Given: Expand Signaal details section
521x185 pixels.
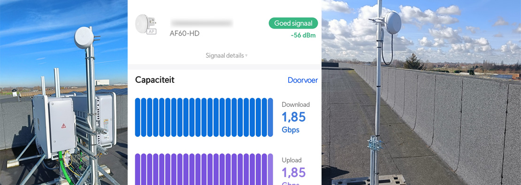Looking at the screenshot, I should 226,55.
